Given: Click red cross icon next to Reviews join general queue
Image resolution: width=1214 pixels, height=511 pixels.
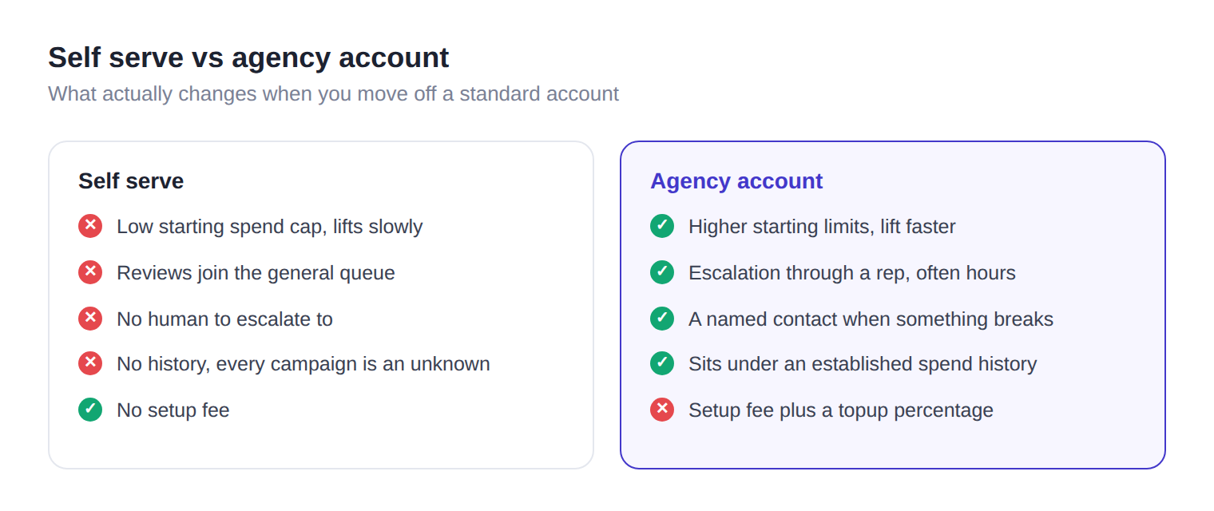Looking at the screenshot, I should click(90, 272).
